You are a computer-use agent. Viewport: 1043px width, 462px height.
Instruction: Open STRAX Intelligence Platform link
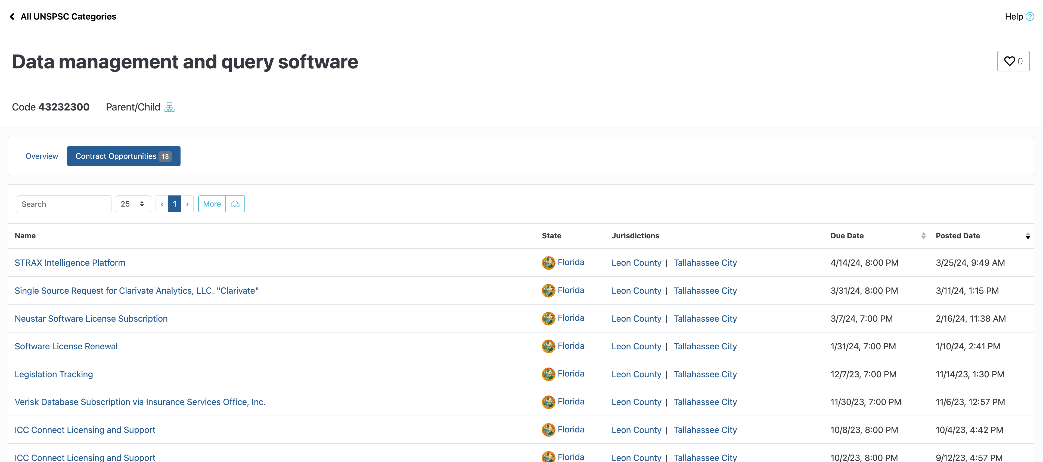(x=70, y=263)
